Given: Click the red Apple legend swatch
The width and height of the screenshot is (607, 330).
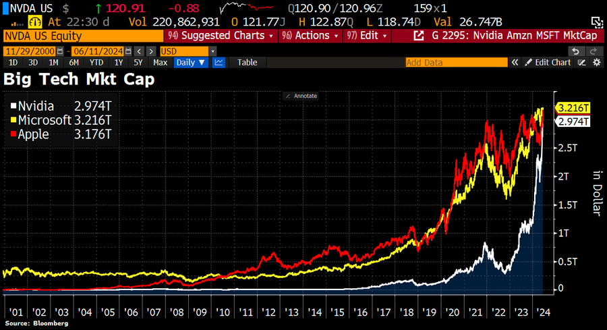Looking at the screenshot, I should (x=13, y=134).
